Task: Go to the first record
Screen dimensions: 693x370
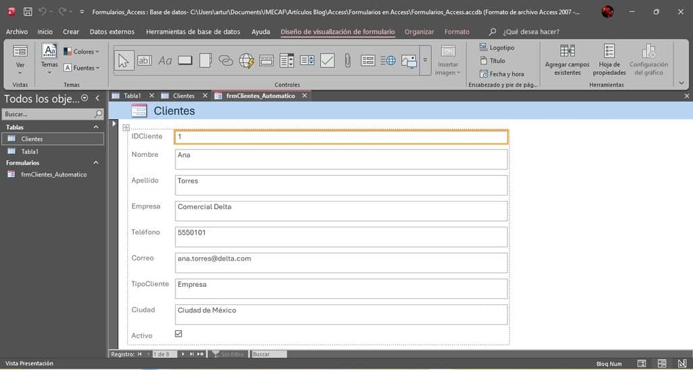Action: (139, 354)
